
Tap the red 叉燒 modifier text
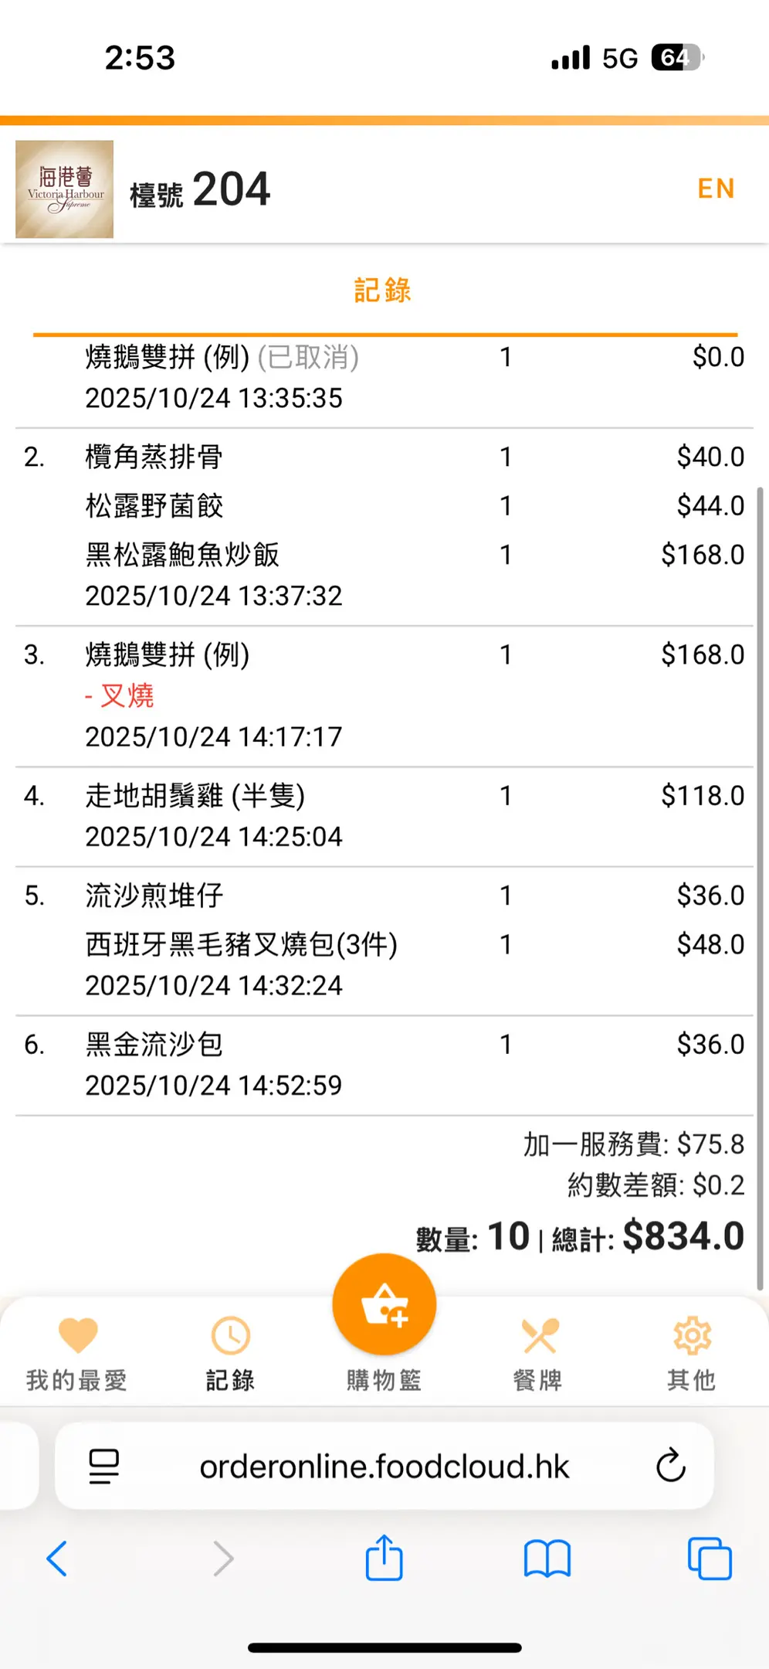coord(127,695)
